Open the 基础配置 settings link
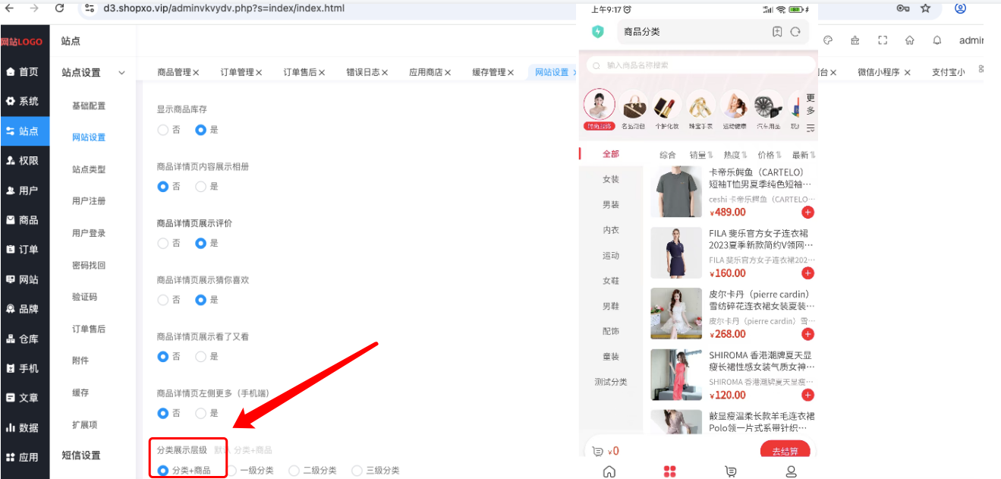Image resolution: width=1001 pixels, height=479 pixels. [x=89, y=106]
